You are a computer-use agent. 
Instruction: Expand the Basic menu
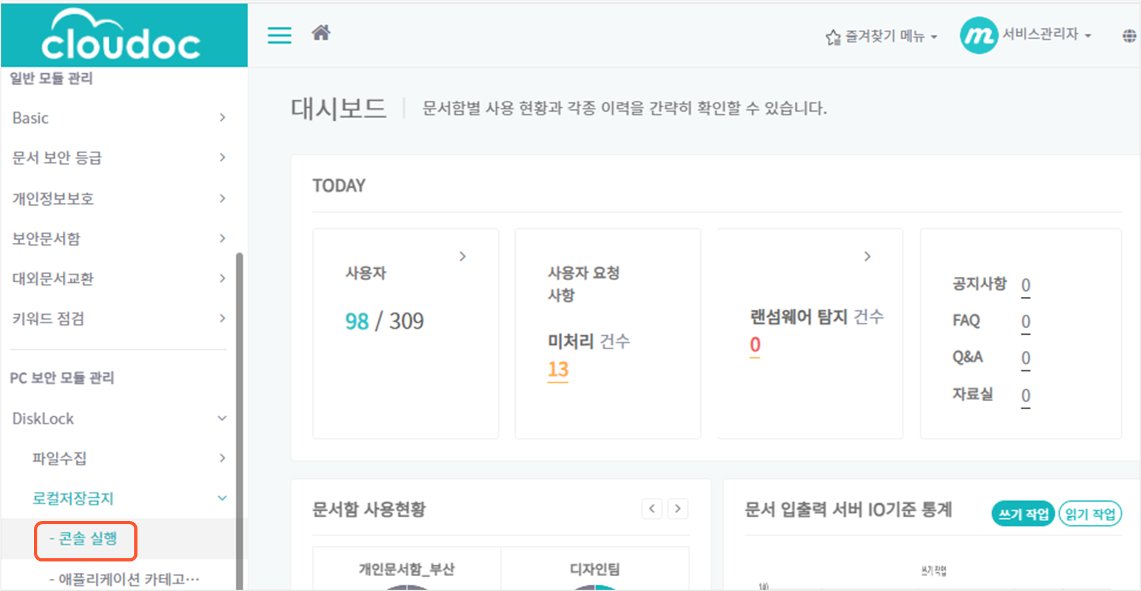click(x=119, y=118)
